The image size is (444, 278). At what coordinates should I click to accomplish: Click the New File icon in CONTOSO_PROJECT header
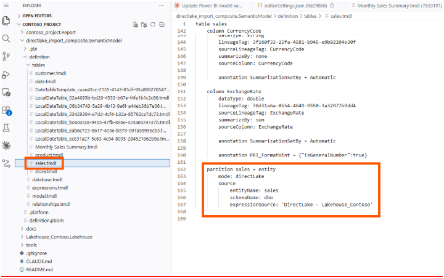click(x=135, y=25)
